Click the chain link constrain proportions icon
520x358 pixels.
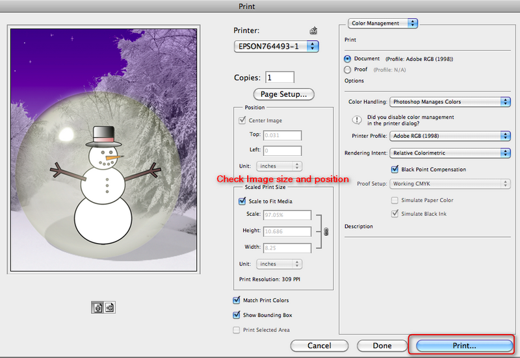coord(326,231)
